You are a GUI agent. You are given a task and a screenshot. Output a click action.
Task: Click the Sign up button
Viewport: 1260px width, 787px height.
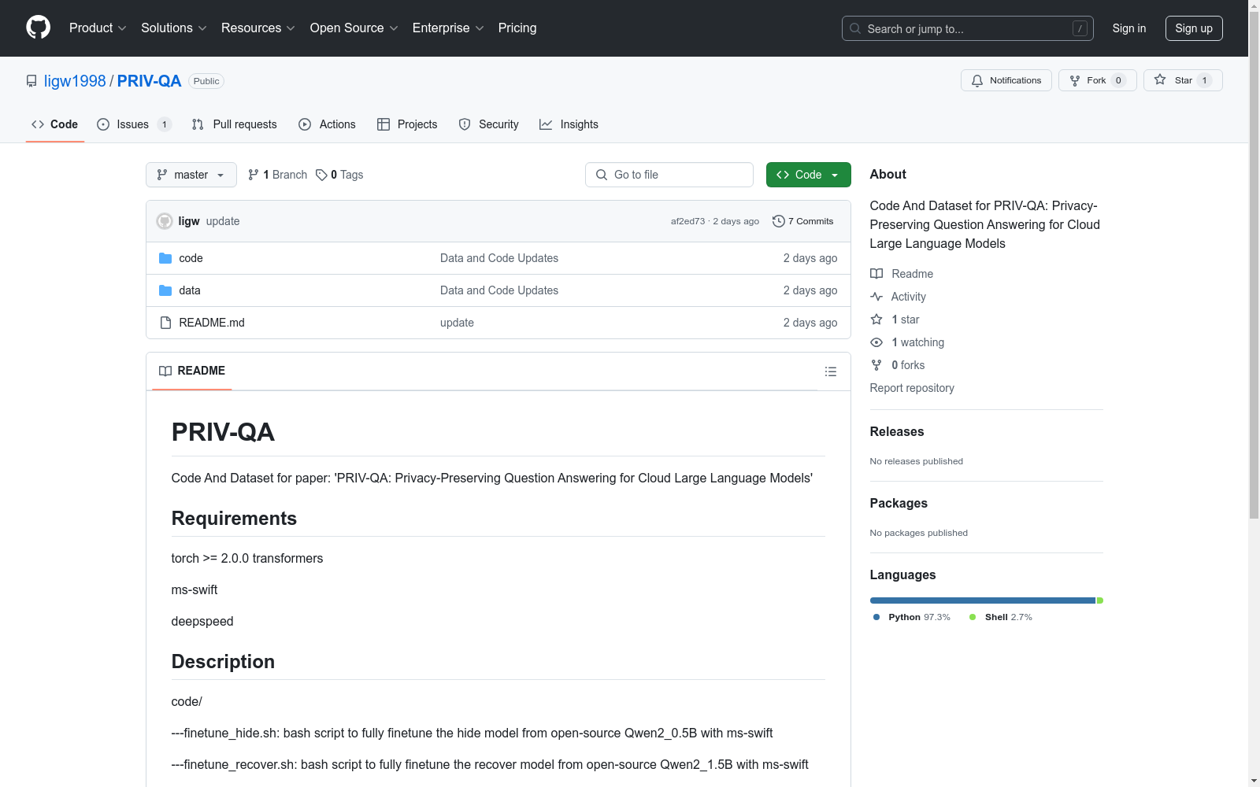1194,28
